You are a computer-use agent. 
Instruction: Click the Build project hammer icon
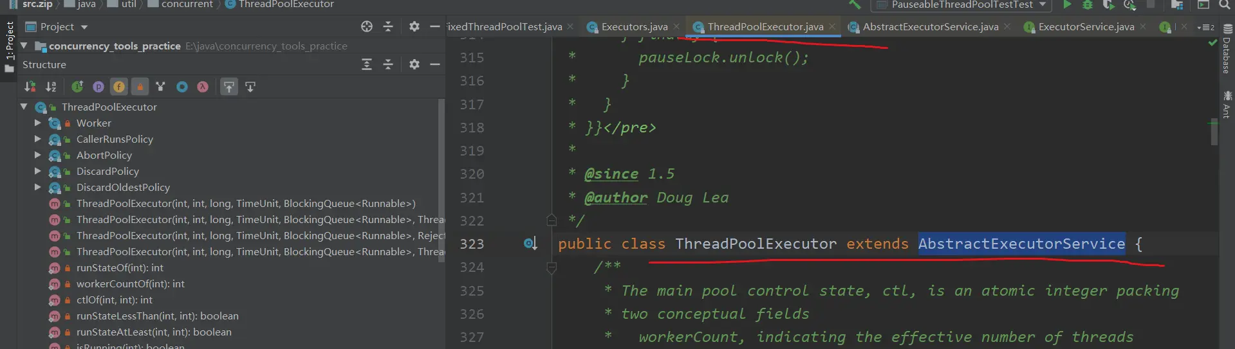855,4
